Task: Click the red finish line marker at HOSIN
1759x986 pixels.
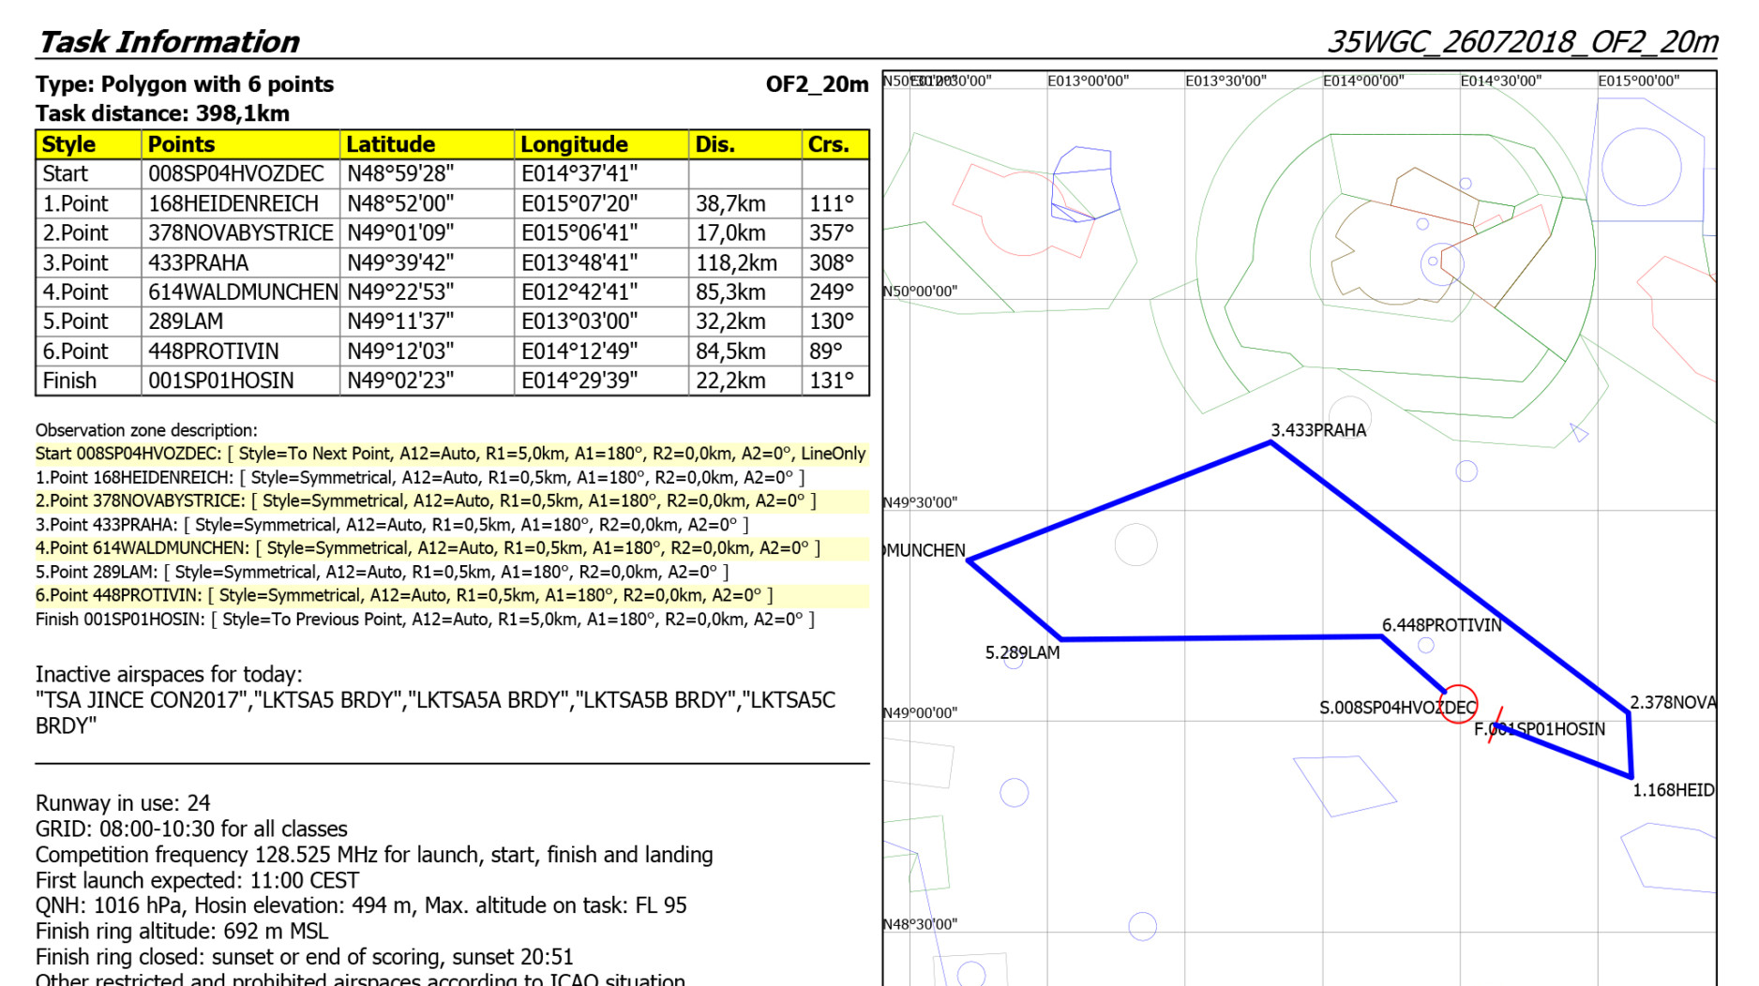Action: 1496,724
